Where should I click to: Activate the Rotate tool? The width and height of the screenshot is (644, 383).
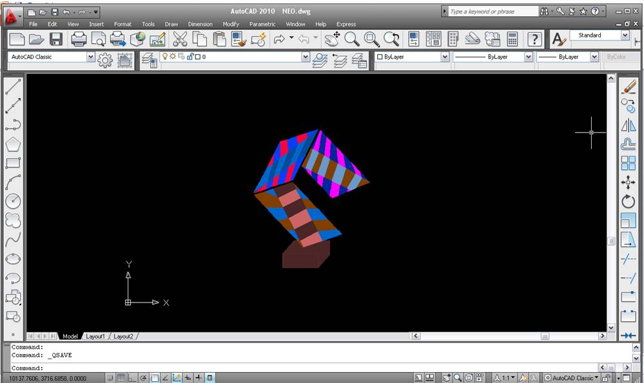(628, 201)
